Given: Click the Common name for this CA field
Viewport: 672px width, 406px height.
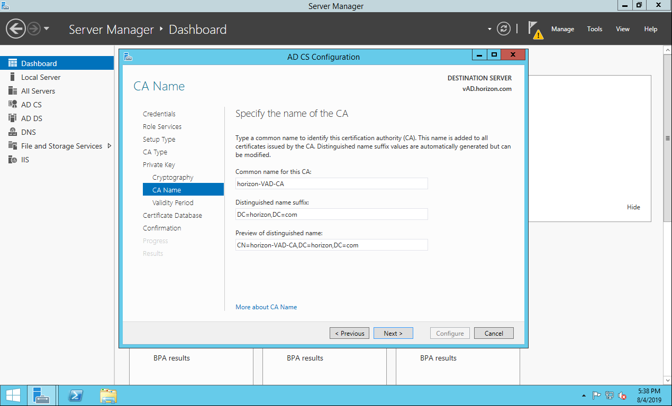Looking at the screenshot, I should pyautogui.click(x=332, y=183).
